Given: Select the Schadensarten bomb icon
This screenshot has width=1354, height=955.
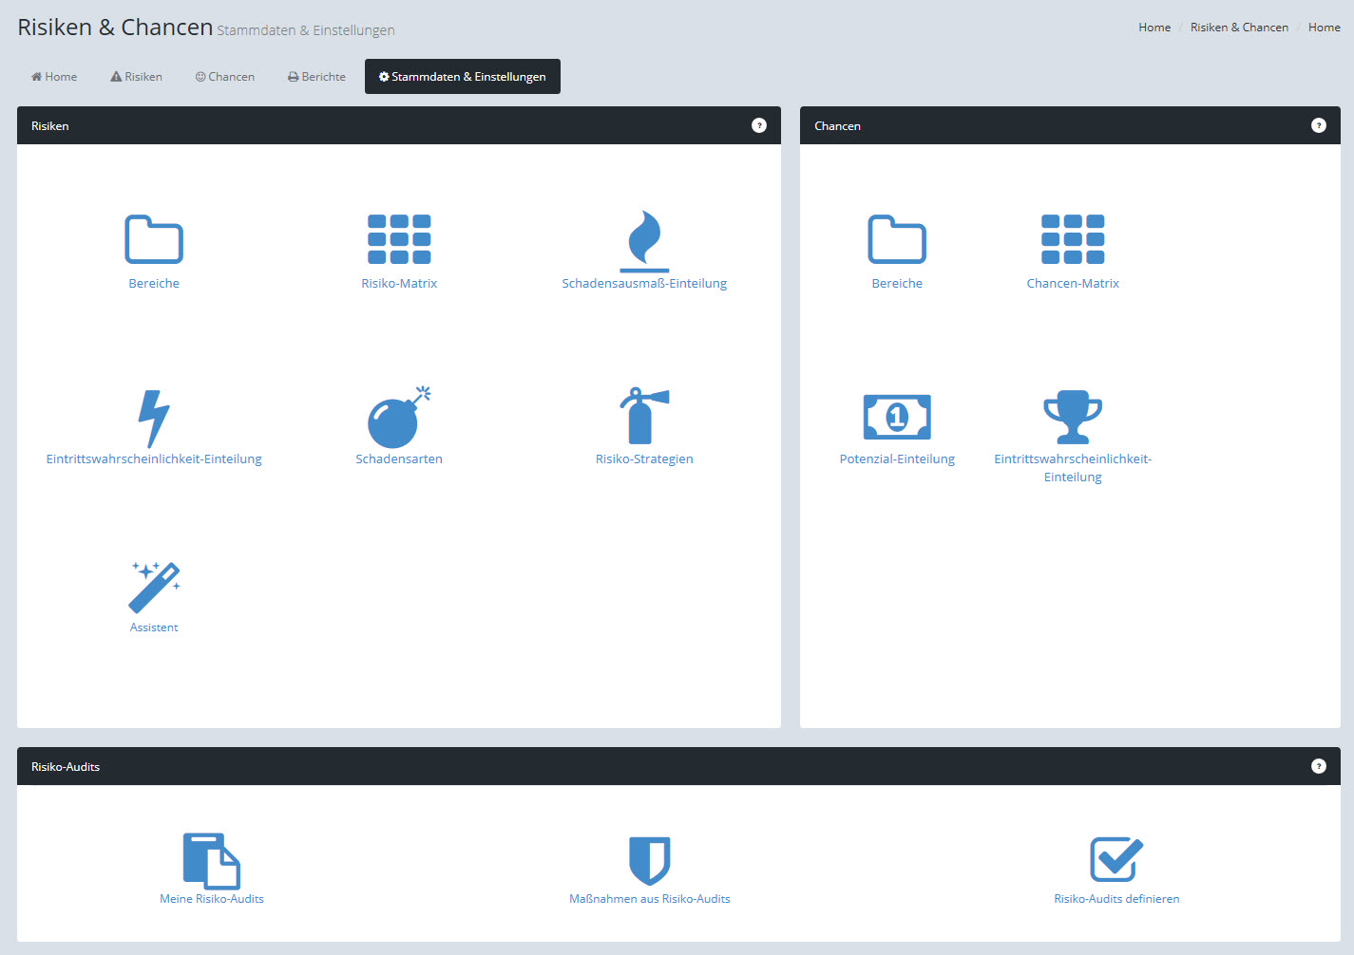Looking at the screenshot, I should [x=398, y=418].
